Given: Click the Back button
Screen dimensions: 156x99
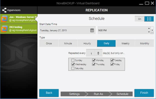Looking at the screenshot, I should pos(49,93).
